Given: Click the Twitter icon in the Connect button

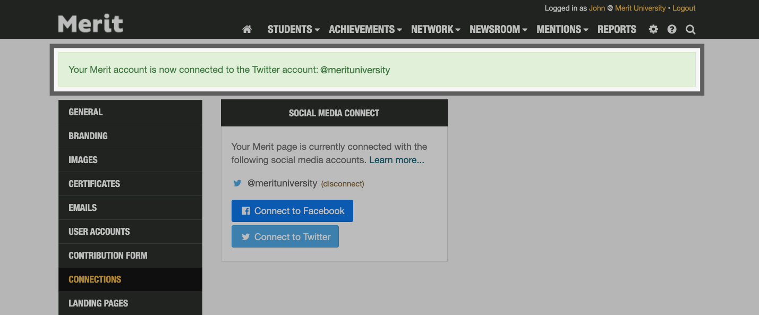Looking at the screenshot, I should (x=245, y=236).
